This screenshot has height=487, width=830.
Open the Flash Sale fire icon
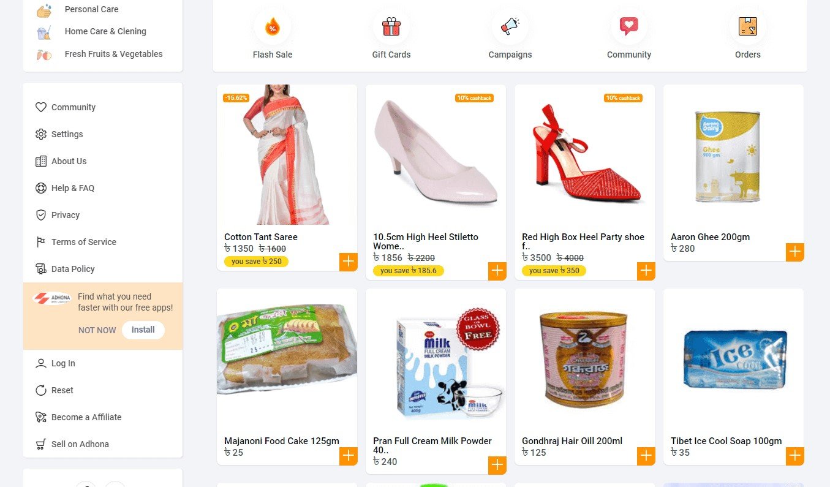[273, 26]
